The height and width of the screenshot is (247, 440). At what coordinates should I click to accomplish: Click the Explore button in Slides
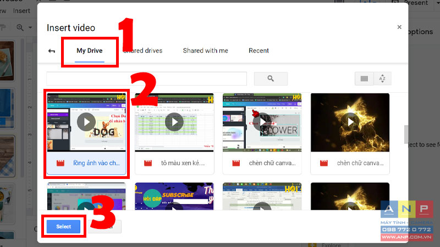pyautogui.click(x=324, y=245)
